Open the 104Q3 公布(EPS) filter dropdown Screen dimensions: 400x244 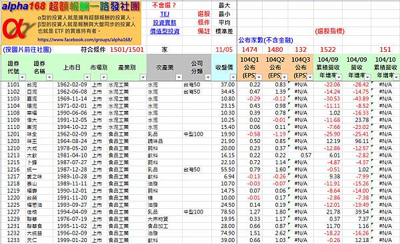pyautogui.click(x=310, y=77)
